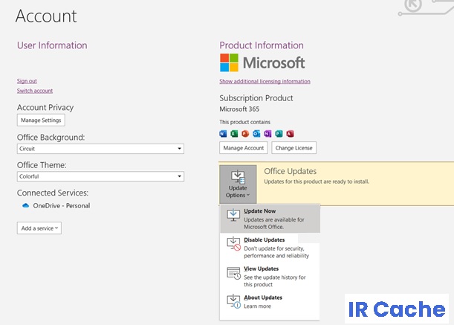Image resolution: width=454 pixels, height=325 pixels.
Task: Select View Updates menu entry
Action: pyautogui.click(x=270, y=277)
